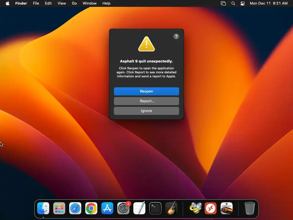Launch Google Chrome from the Dock
Image resolution: width=293 pixels, height=220 pixels.
pyautogui.click(x=91, y=208)
